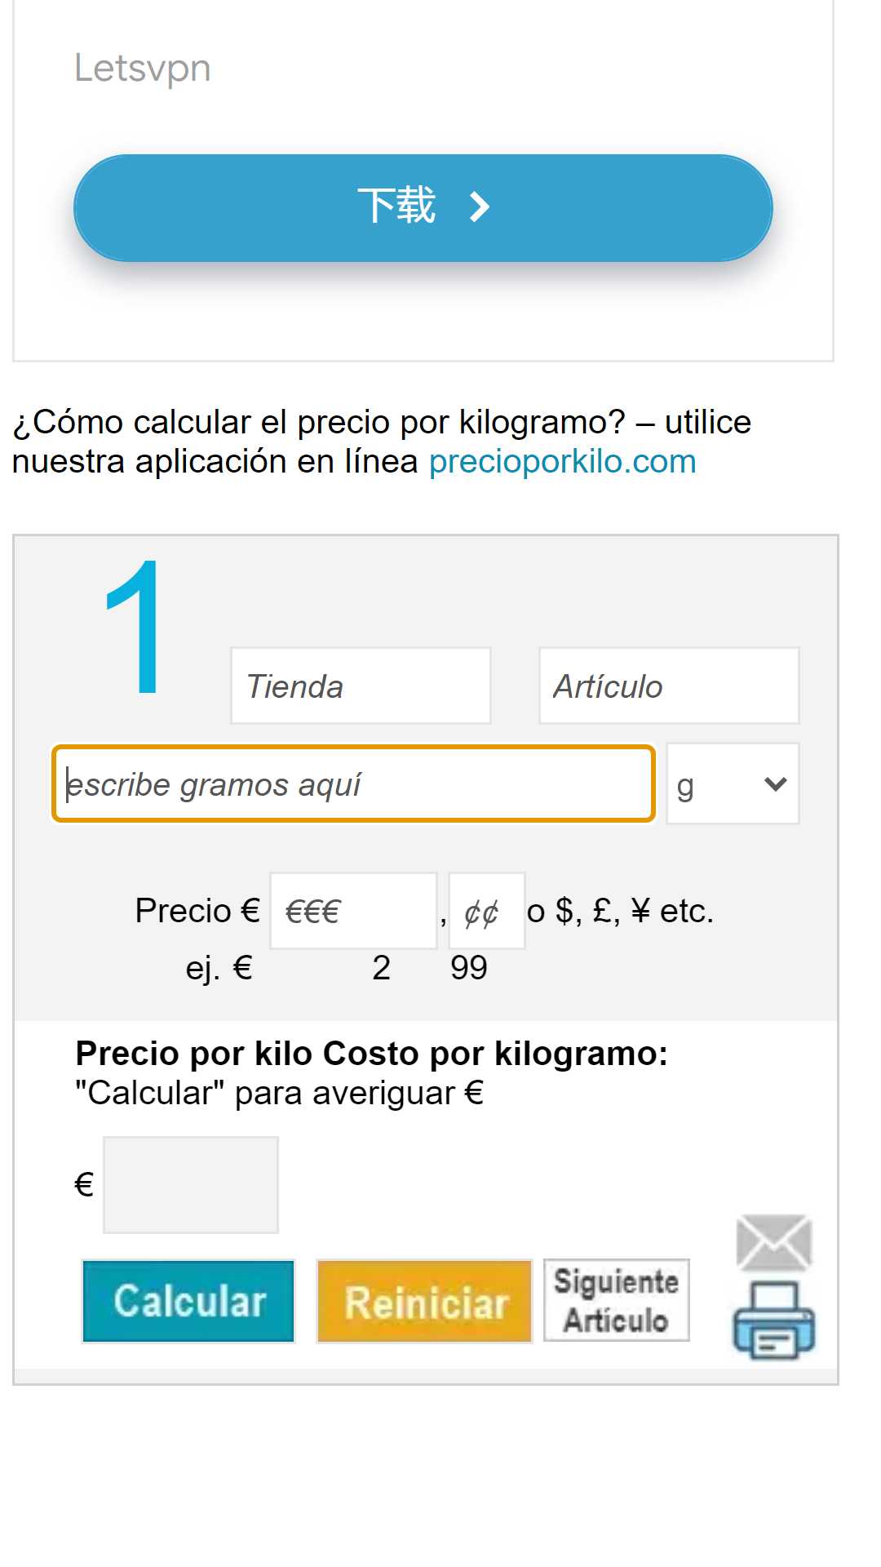Click the Calcular button
Viewport: 881px width, 1567px height.
click(188, 1301)
